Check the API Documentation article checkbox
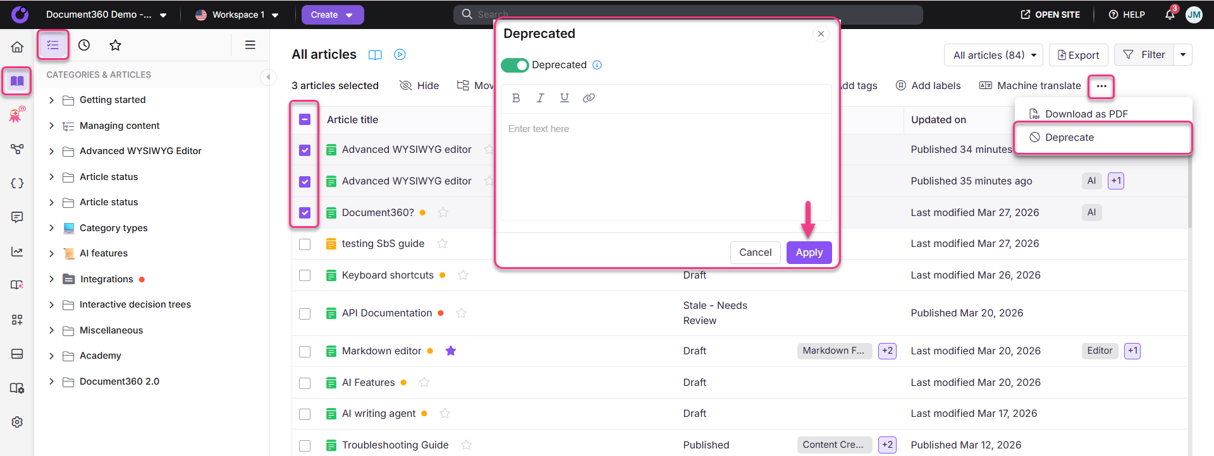The width and height of the screenshot is (1214, 456). (305, 314)
